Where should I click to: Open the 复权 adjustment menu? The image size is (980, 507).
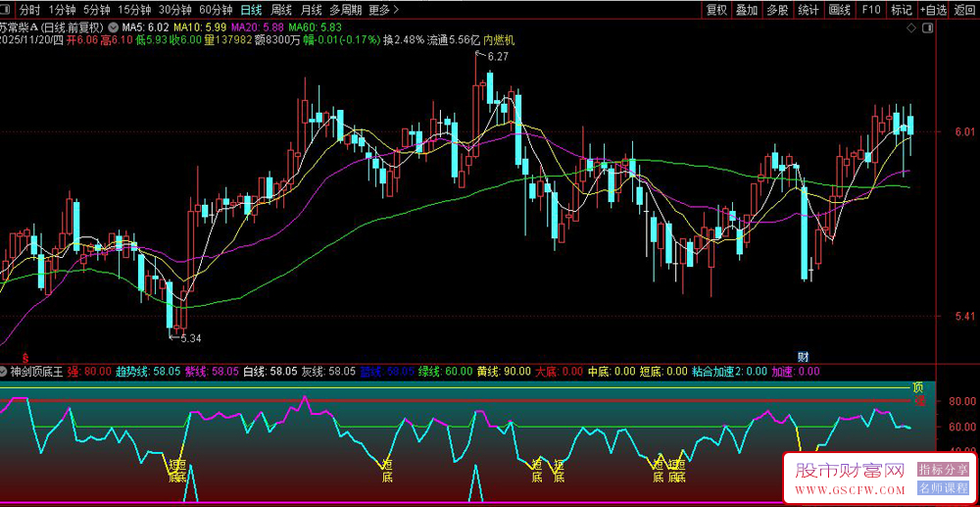[x=716, y=10]
